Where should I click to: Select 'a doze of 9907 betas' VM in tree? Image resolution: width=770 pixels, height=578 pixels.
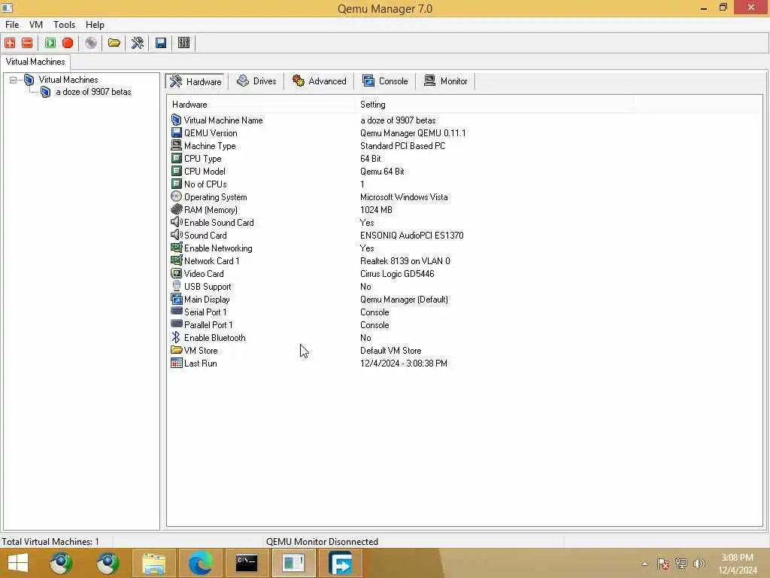click(x=93, y=92)
